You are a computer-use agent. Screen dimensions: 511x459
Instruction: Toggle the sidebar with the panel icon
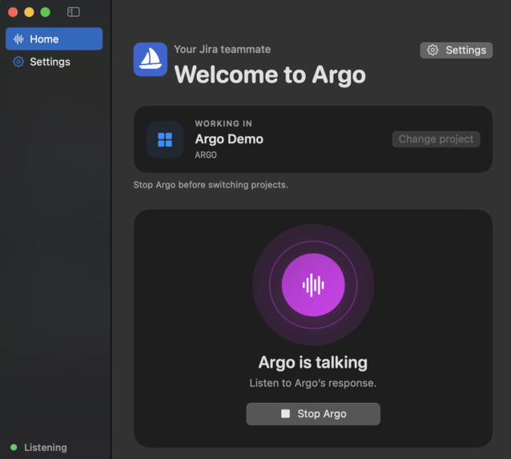point(74,12)
